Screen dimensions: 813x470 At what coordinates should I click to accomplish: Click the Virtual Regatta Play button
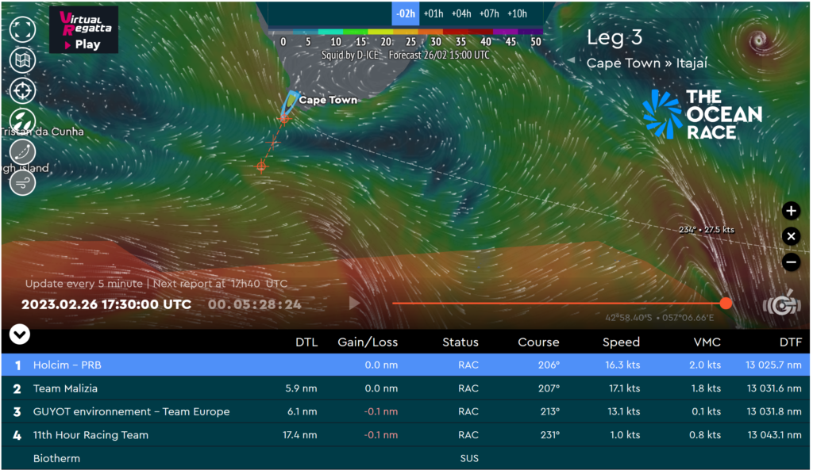pos(83,29)
